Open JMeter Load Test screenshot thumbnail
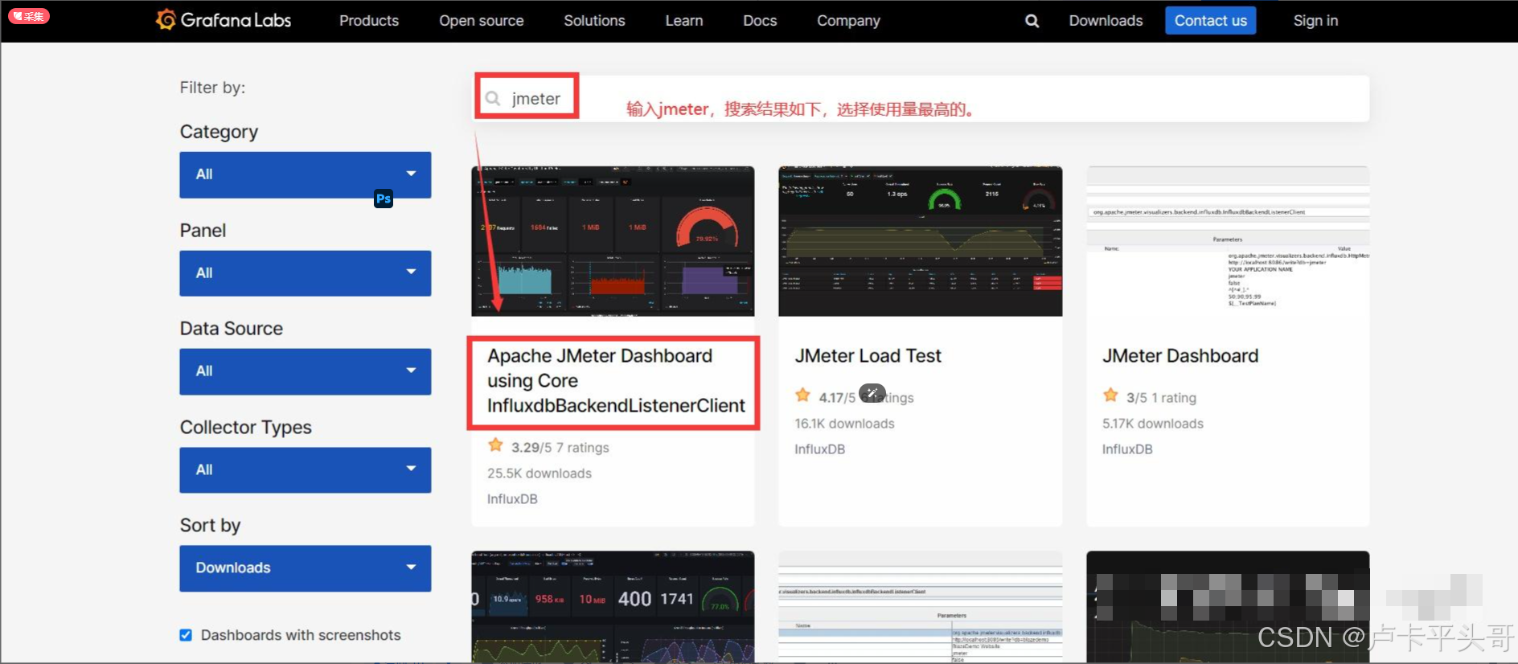The width and height of the screenshot is (1518, 664). pyautogui.click(x=921, y=241)
